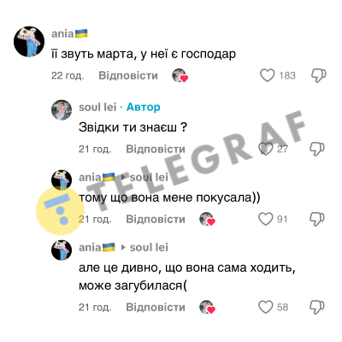
Task: Click 'soul lei' mention in the last reply header
Action: 149,247
